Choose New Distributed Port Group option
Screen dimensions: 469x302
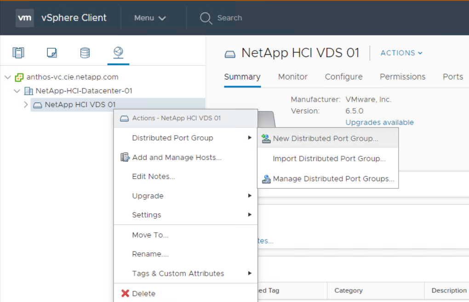pyautogui.click(x=325, y=138)
